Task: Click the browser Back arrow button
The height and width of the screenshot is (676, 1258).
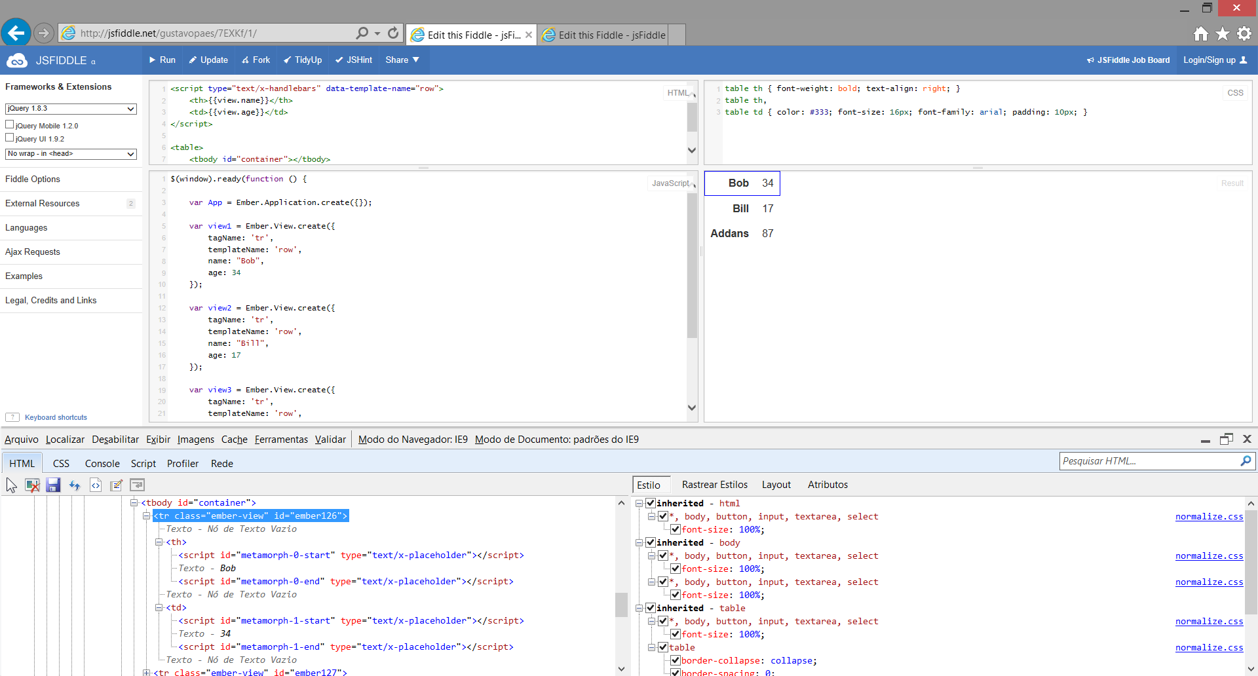Action: (16, 32)
